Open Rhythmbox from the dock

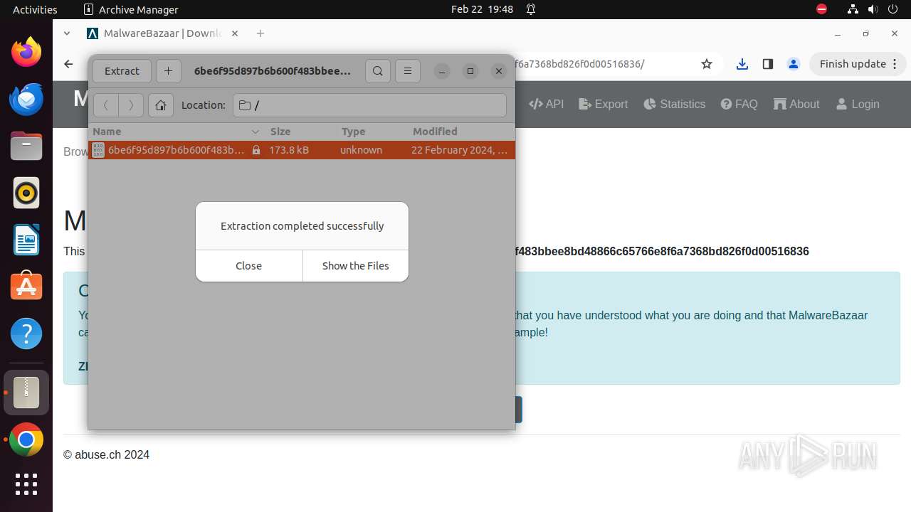click(26, 193)
